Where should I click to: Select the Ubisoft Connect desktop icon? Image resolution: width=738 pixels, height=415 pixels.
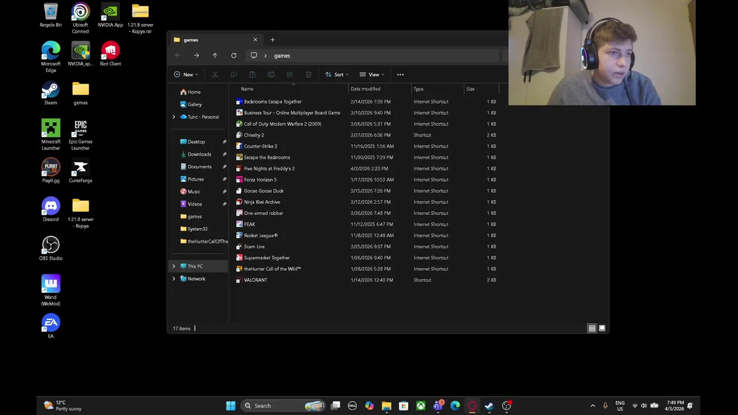coord(80,18)
